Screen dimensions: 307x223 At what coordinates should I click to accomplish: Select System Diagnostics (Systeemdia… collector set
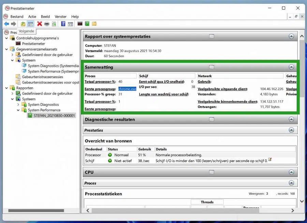click(x=54, y=66)
